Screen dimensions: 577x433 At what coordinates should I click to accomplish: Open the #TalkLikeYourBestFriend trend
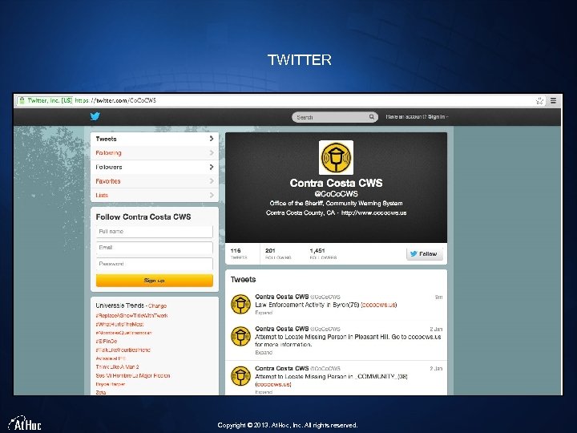[x=123, y=350]
